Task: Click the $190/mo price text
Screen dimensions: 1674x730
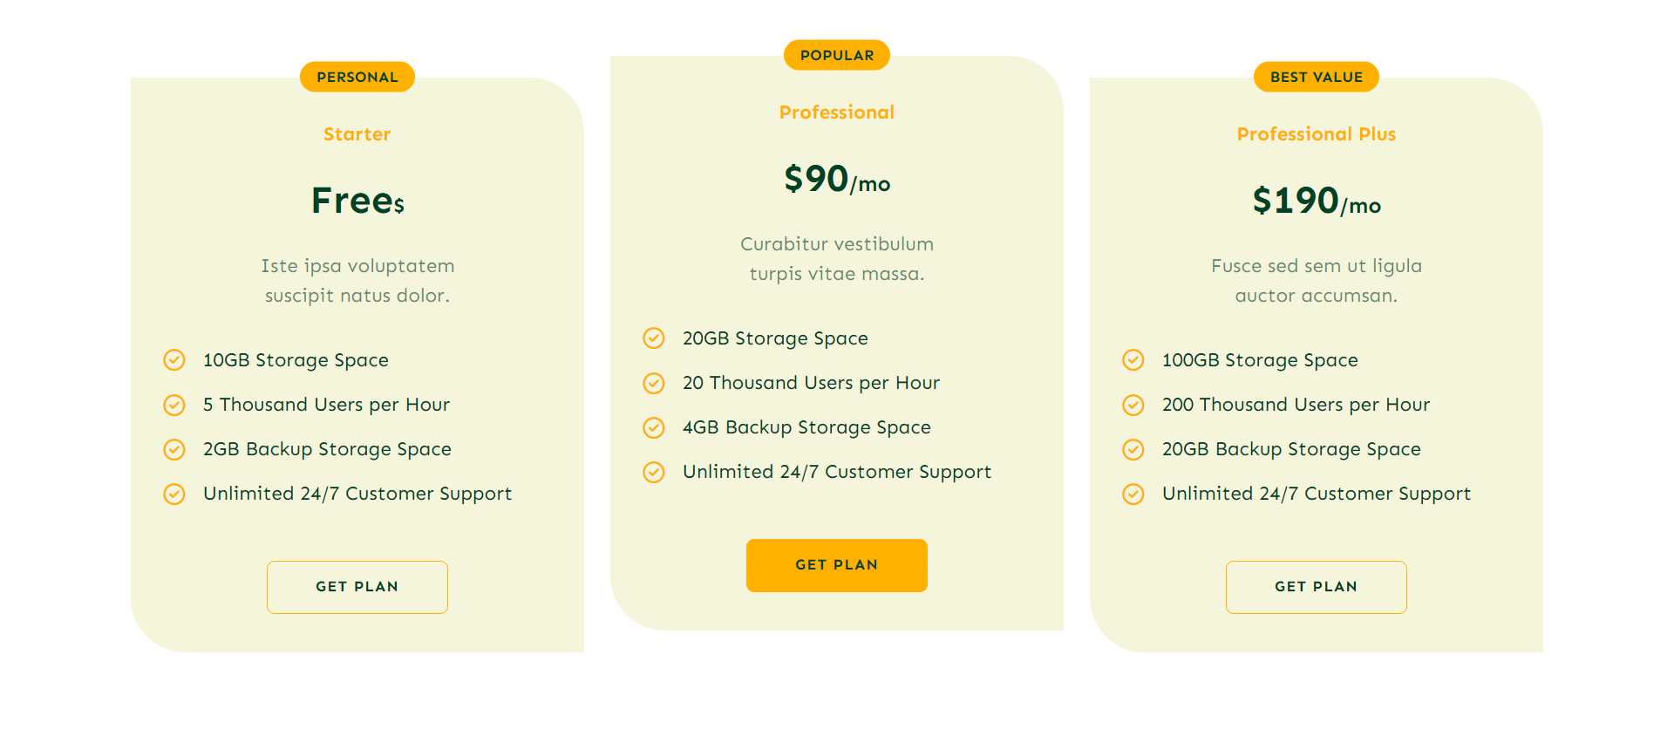Action: (1316, 201)
